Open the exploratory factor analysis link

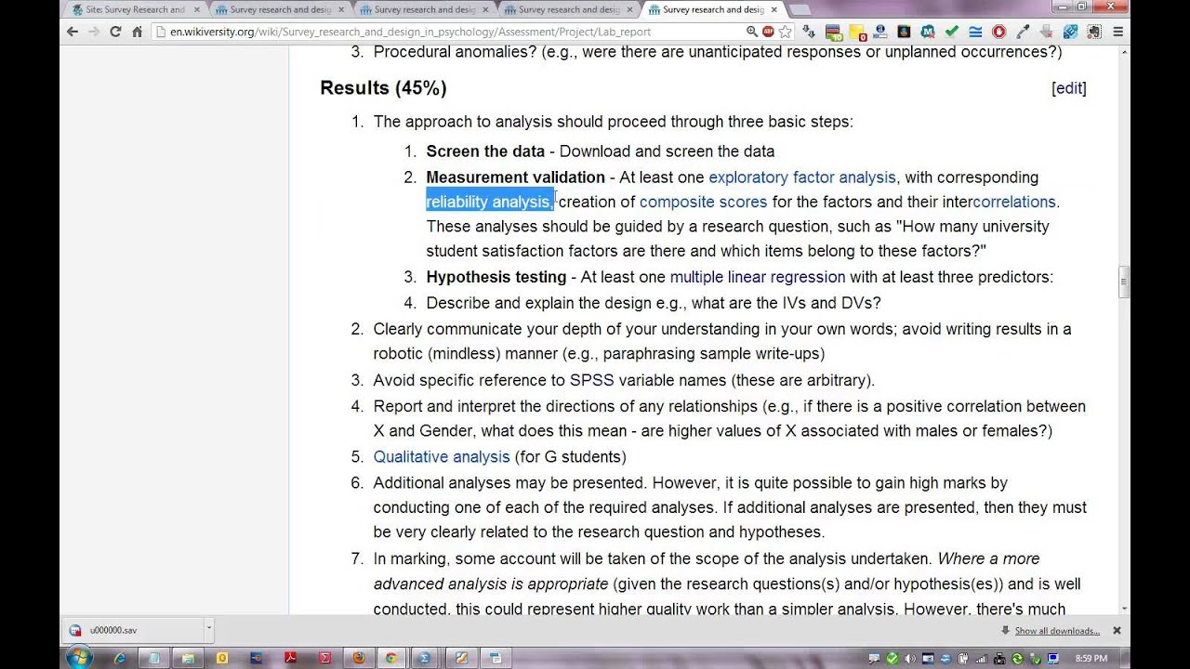(x=802, y=177)
